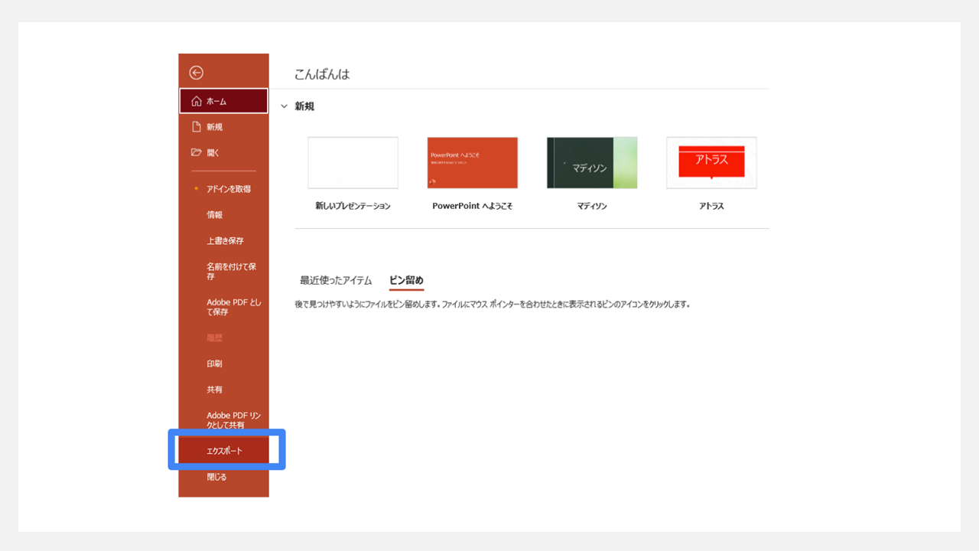The height and width of the screenshot is (551, 979).
Task: Collapse the 新規 section chevron
Action: click(x=285, y=106)
